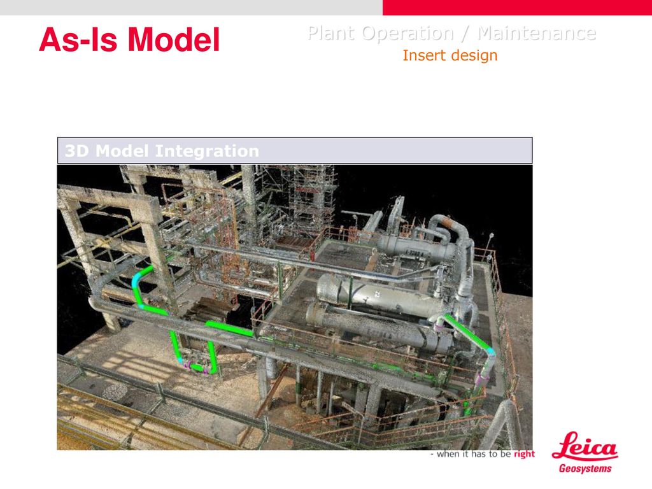Click the '3D Model Integration' caption bar
This screenshot has height=489, width=652.
(295, 150)
